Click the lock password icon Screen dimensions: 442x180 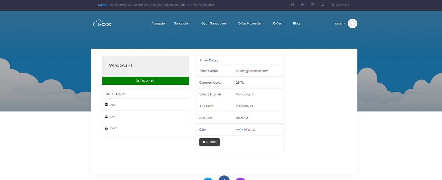106,128
